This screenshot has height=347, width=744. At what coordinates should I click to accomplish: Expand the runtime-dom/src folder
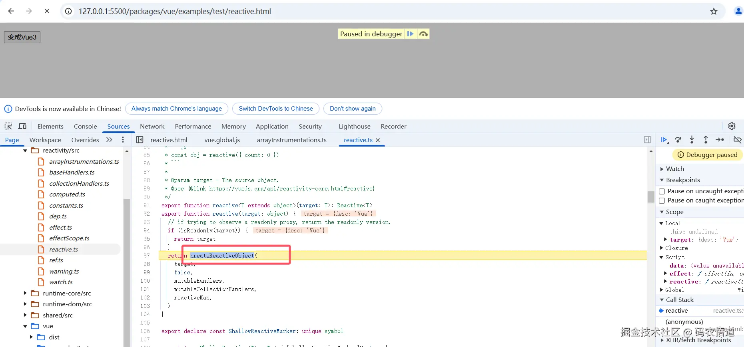(25, 304)
